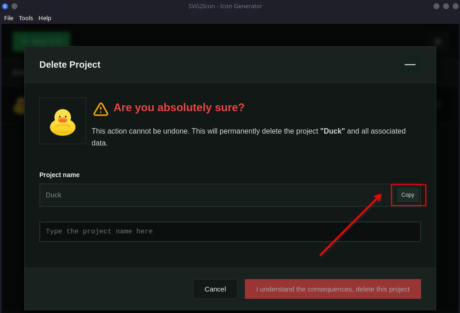The height and width of the screenshot is (313, 460).
Task: Click the pin button beside the app icon
Action: (x=14, y=6)
